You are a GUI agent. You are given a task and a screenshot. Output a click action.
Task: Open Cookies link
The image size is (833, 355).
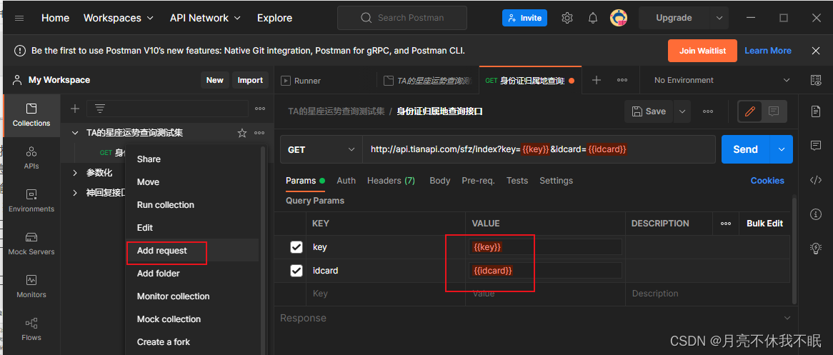[x=767, y=181]
